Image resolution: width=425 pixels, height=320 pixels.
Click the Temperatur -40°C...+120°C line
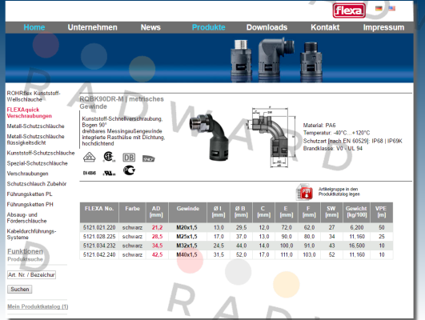pos(336,133)
